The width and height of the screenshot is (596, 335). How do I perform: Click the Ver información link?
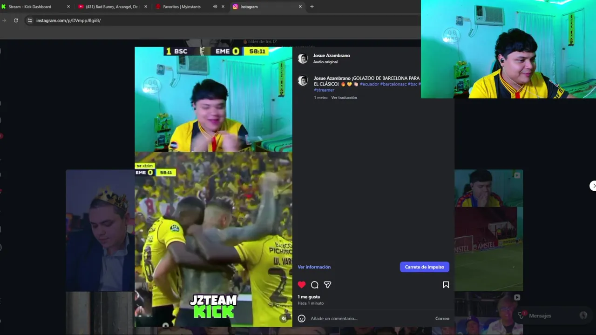[314, 267]
